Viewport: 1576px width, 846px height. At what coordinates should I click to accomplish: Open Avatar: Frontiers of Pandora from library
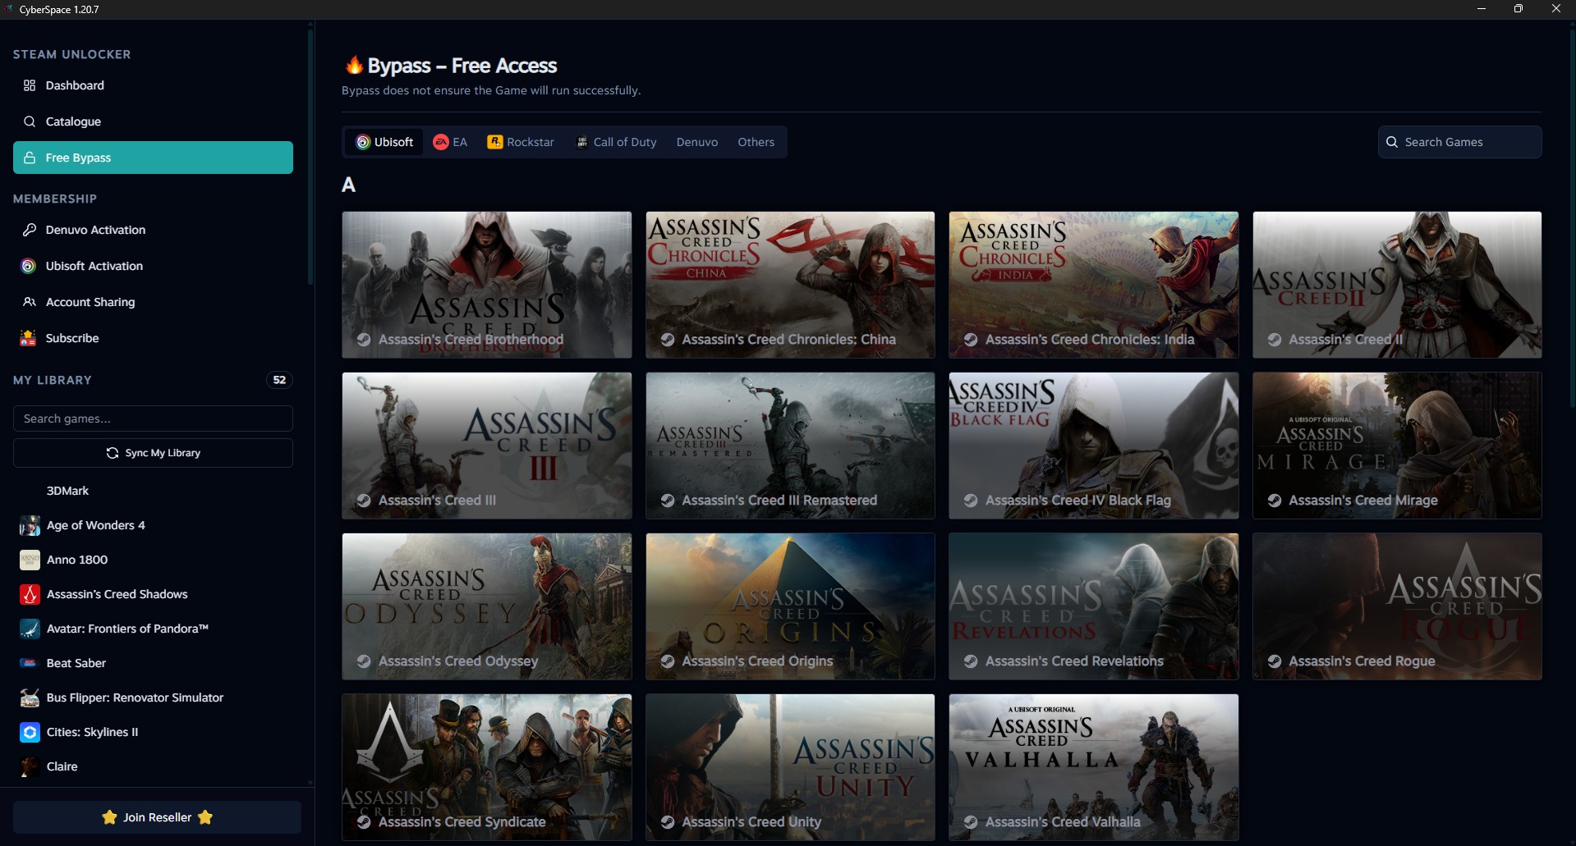pos(127,629)
